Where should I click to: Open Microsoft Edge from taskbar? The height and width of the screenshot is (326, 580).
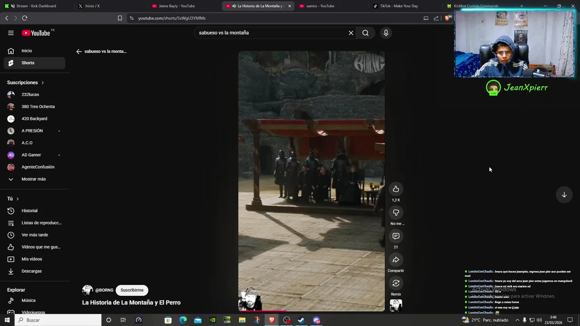tap(183, 320)
